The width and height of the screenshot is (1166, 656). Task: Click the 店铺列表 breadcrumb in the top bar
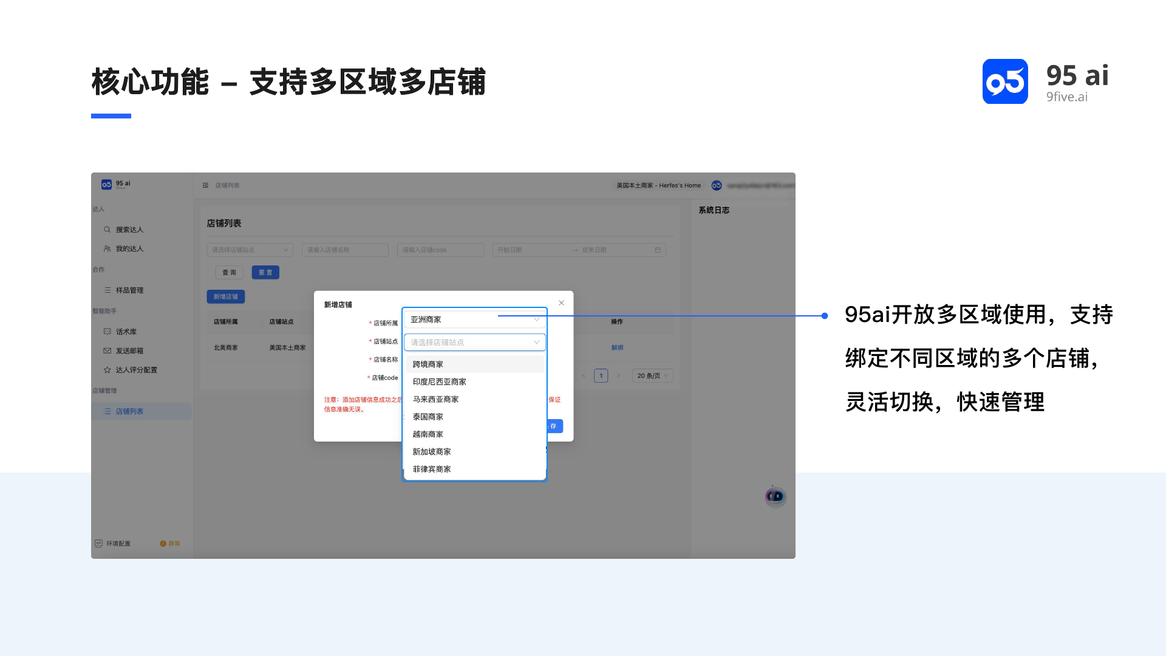[x=228, y=185]
